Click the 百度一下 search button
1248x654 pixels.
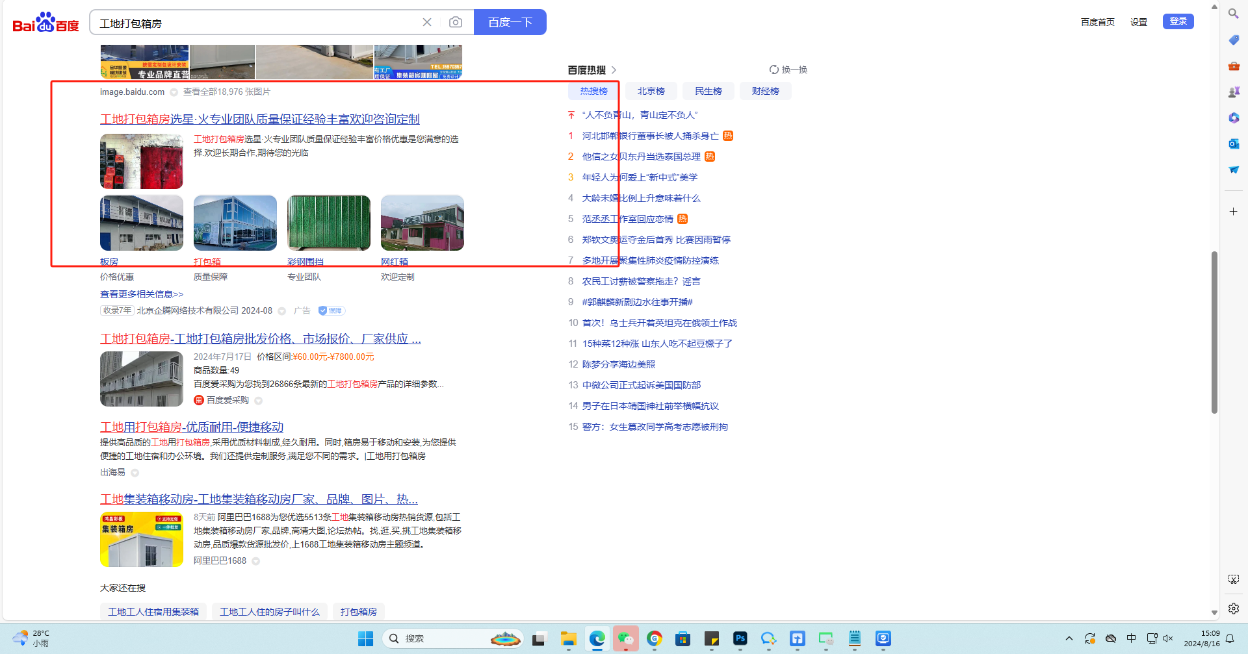tap(510, 22)
